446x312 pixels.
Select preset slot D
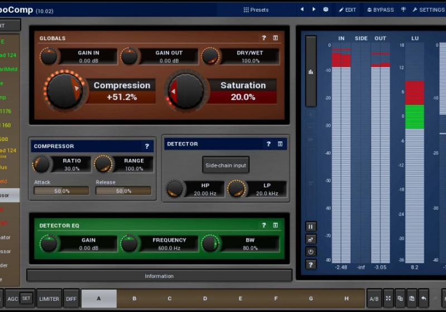(x=205, y=299)
